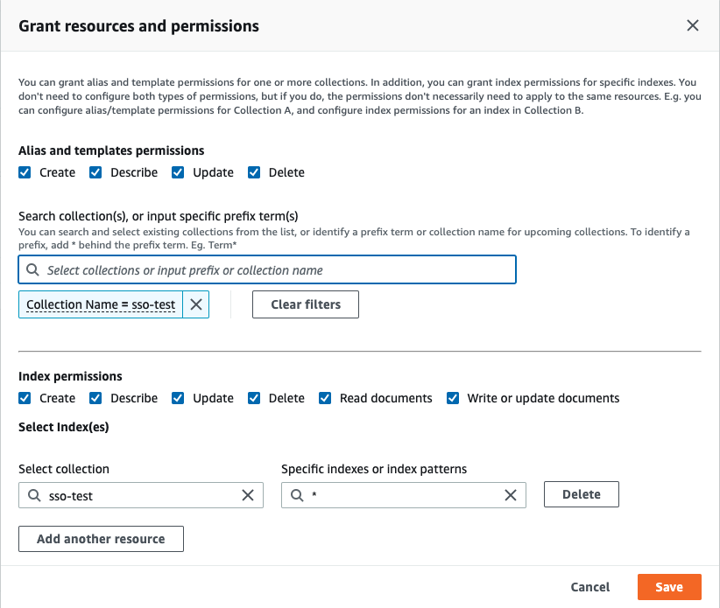Uncheck Describe under Alias and templates permissions
This screenshot has width=720, height=608.
coord(95,172)
